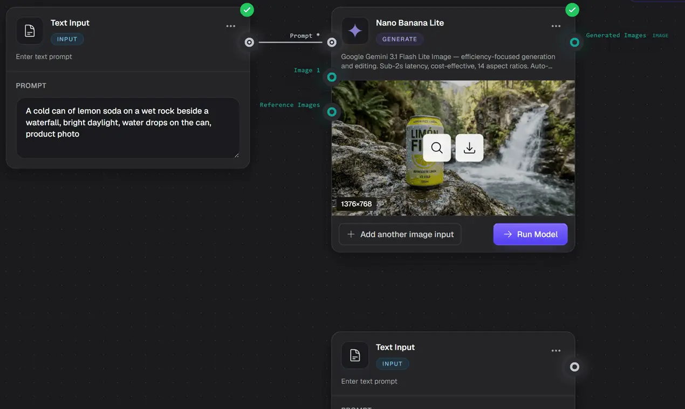Click the Prompt input port on Nano Banana Lite
Screen dimensions: 685x409
pyautogui.click(x=332, y=42)
